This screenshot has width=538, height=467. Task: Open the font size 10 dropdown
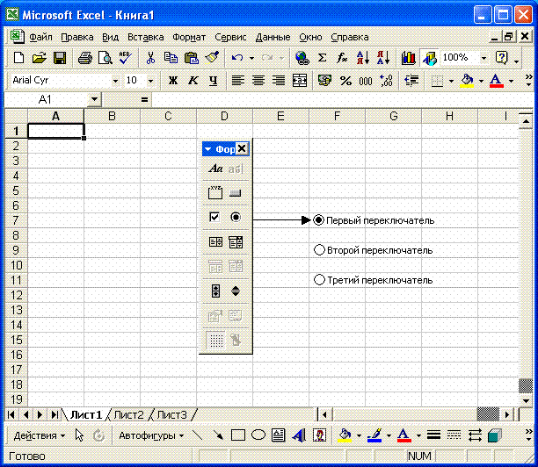(x=150, y=82)
